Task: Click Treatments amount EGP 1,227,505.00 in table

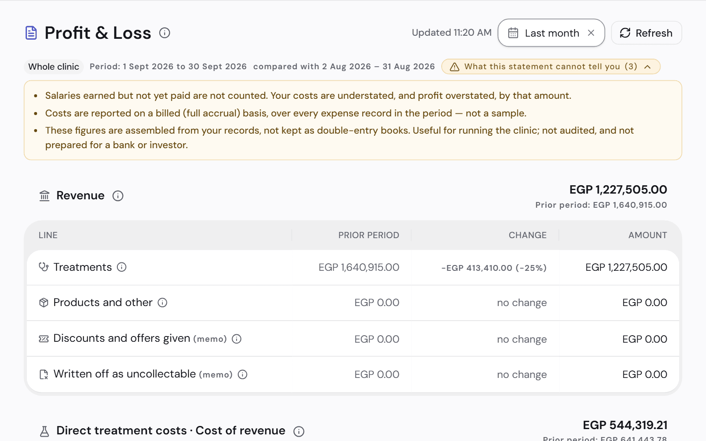Action: click(x=626, y=267)
